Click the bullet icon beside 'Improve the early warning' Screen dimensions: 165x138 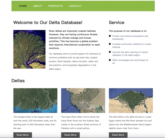(x=110, y=52)
